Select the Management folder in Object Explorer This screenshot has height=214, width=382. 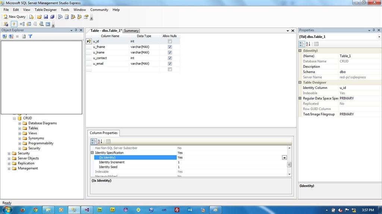[28, 168]
